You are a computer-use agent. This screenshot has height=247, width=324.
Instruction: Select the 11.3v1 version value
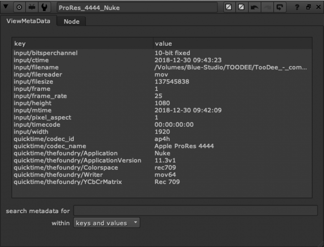pyautogui.click(x=165, y=160)
